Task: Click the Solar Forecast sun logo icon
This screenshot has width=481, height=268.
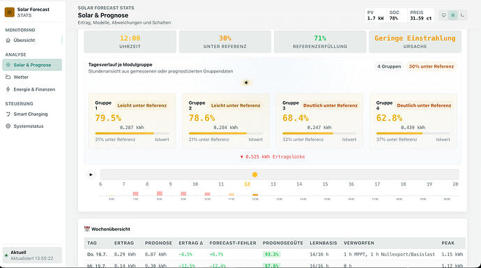Action: coord(10,13)
